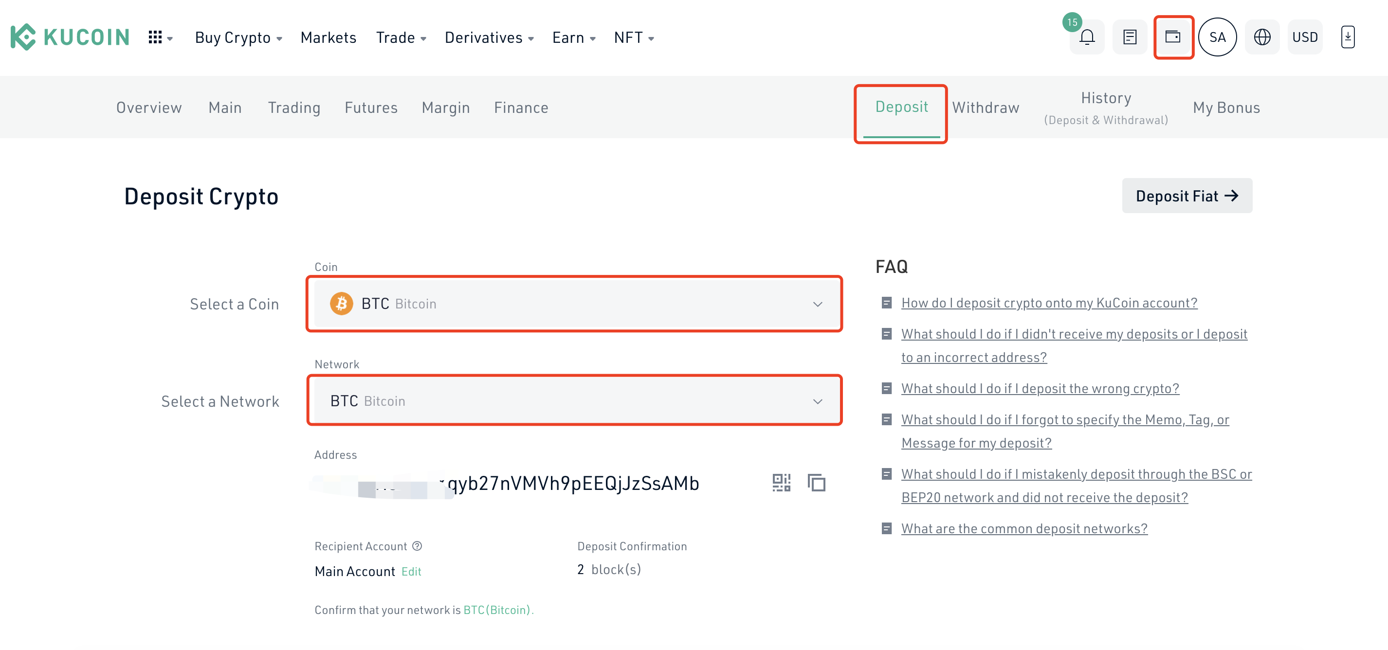Switch to the Futures tab
This screenshot has width=1388, height=650.
point(371,107)
